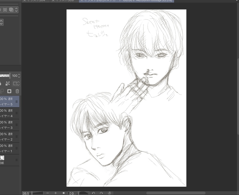
Task: Grab the レイヤー 3 row handle icon
Action: [17, 125]
